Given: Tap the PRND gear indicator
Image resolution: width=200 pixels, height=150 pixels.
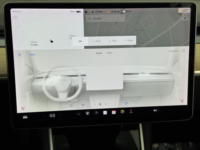Looking at the screenshot, I should pyautogui.click(x=17, y=12).
